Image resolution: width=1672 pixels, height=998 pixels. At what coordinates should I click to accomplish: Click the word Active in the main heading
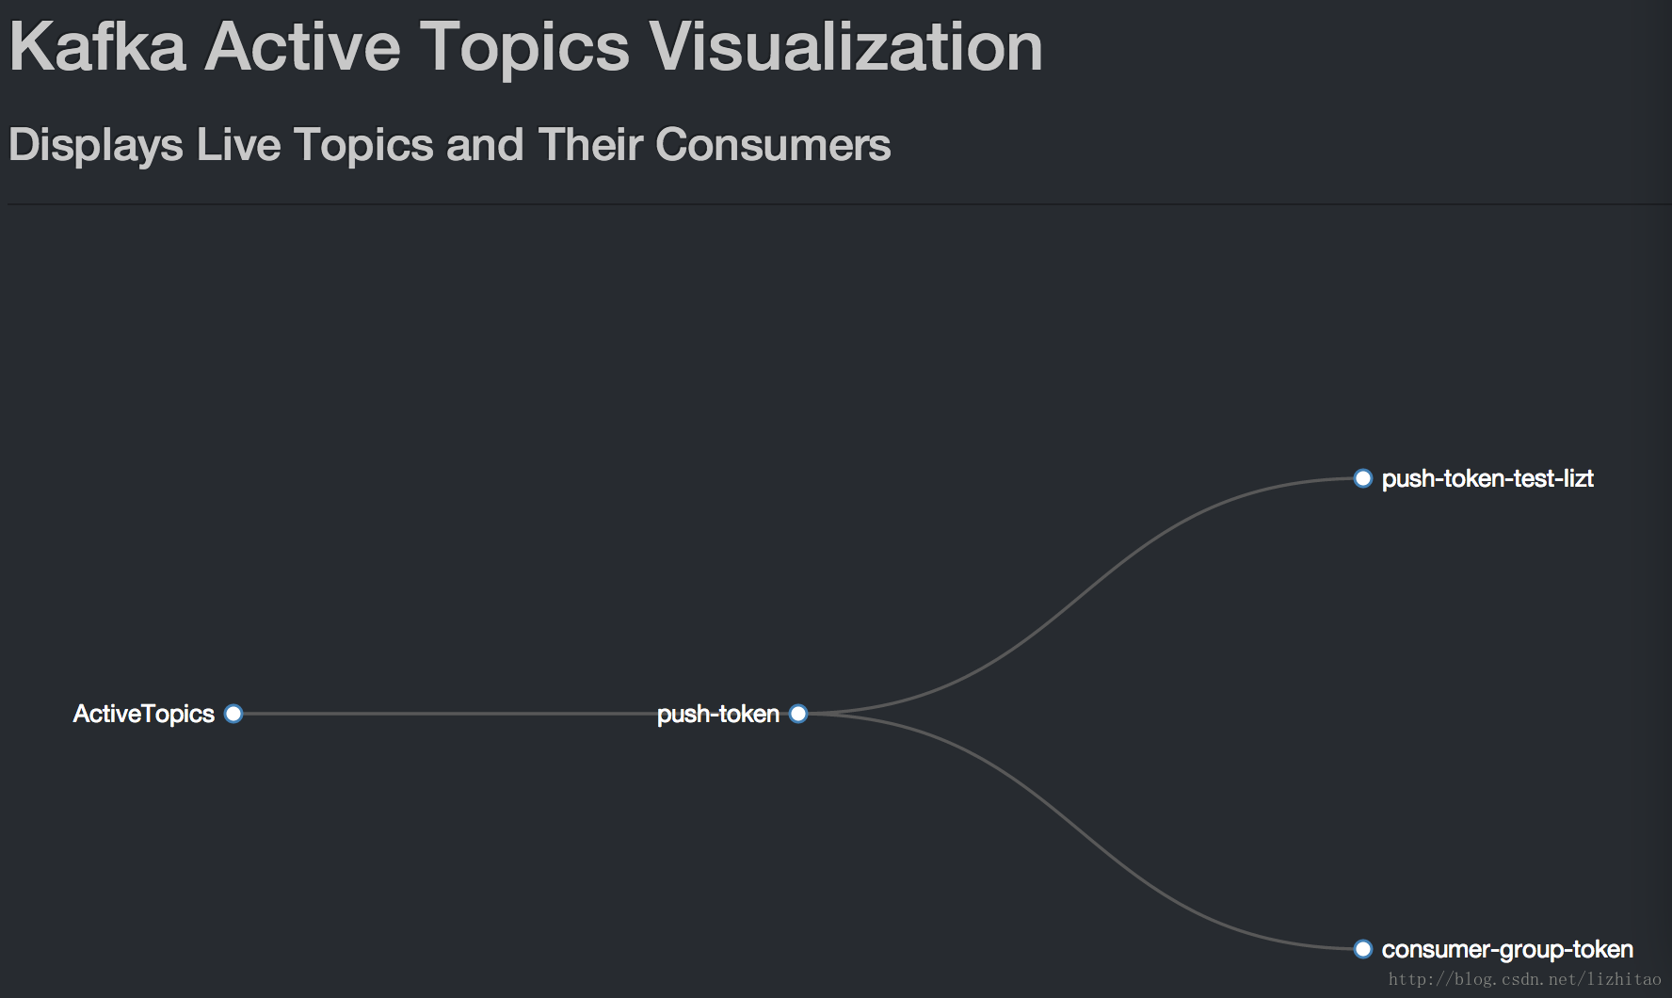click(303, 45)
